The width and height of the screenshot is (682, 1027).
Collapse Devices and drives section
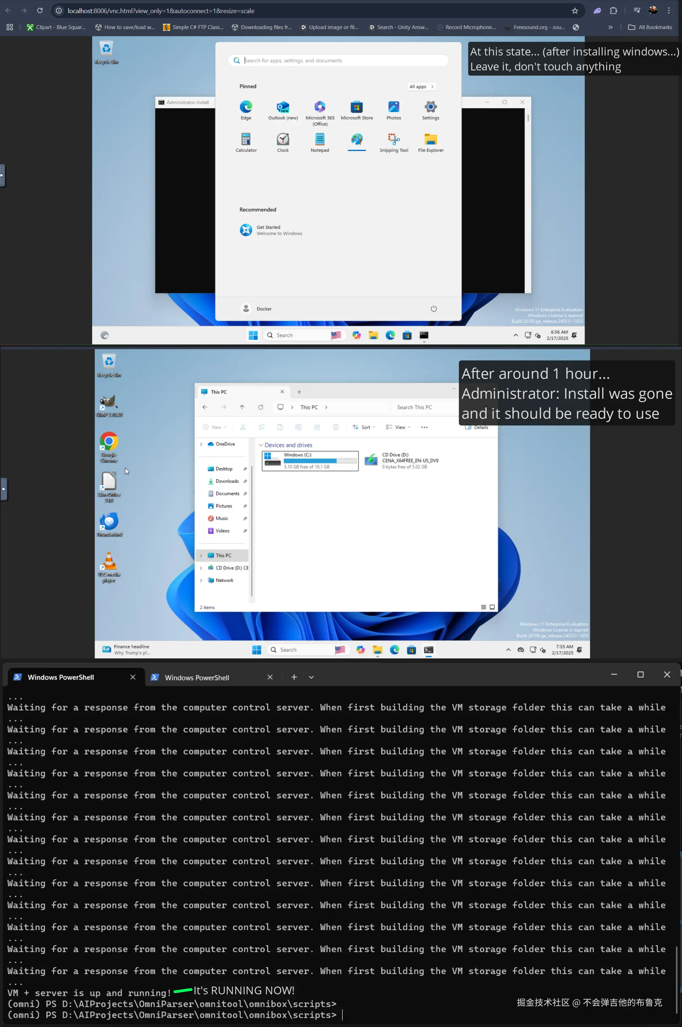coord(261,445)
